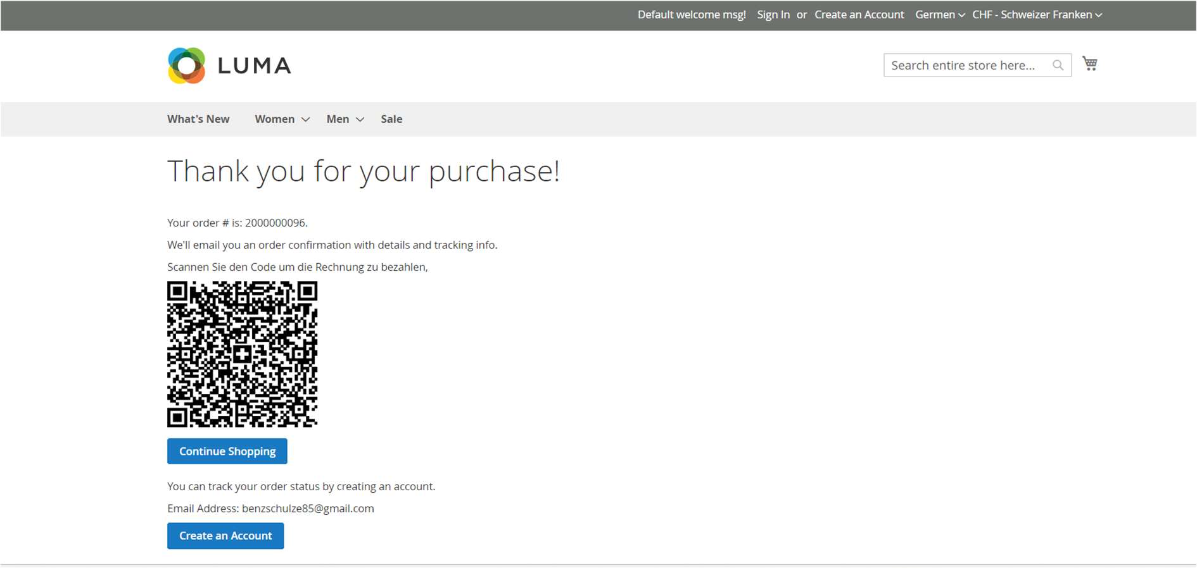This screenshot has height=568, width=1197.
Task: Go to the What's New menu item
Action: pos(198,119)
